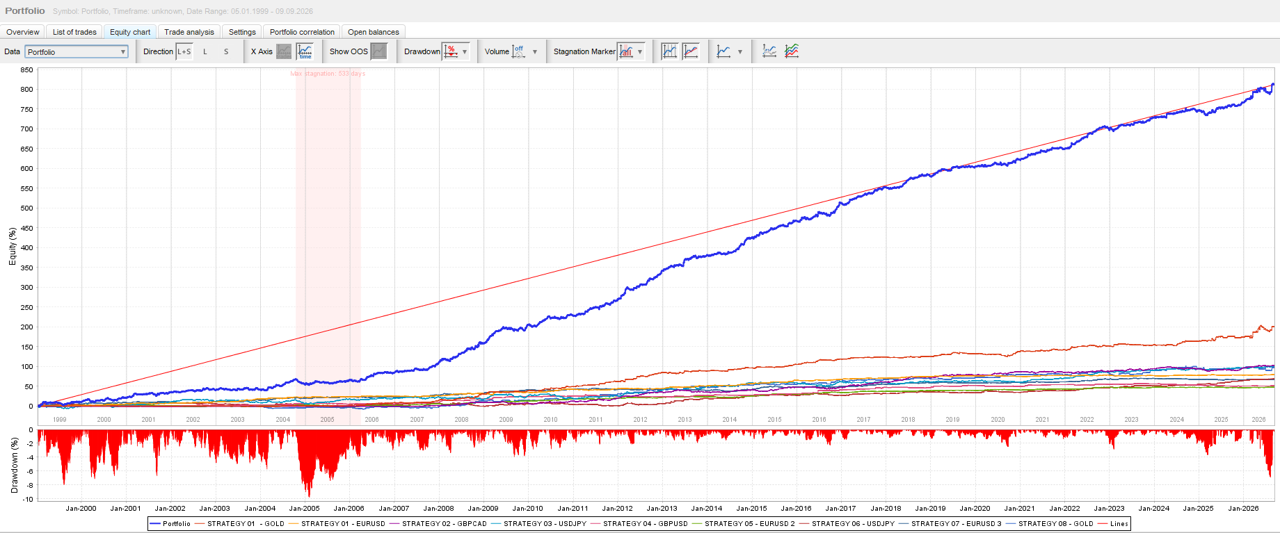Select the Equity chart tab
This screenshot has height=533, width=1280.
tap(130, 32)
